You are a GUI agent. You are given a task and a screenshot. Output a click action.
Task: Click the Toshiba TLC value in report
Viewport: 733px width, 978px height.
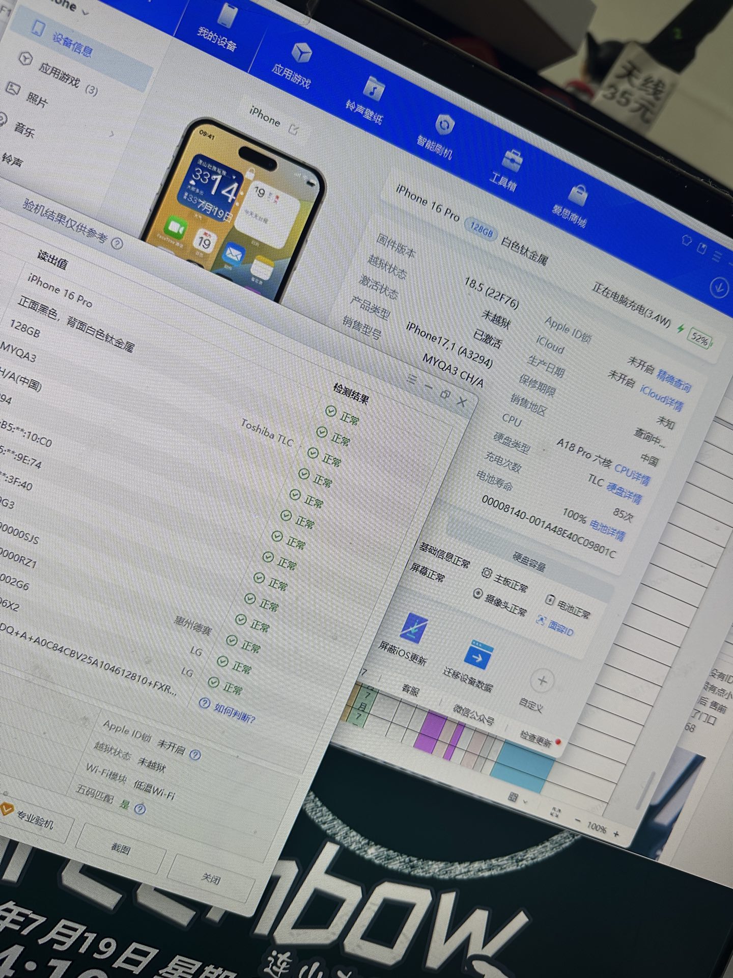267,432
